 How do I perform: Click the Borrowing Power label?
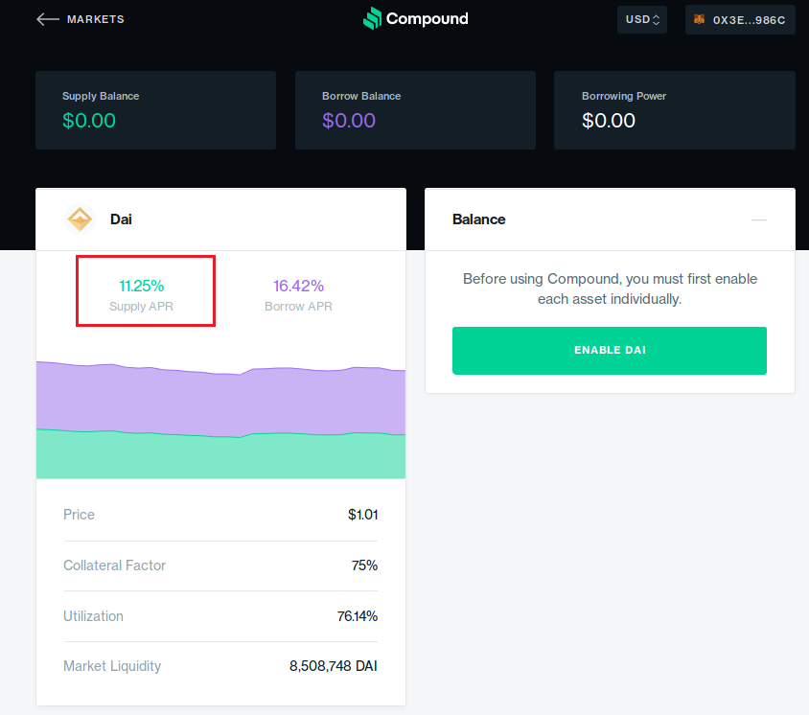pyautogui.click(x=624, y=96)
